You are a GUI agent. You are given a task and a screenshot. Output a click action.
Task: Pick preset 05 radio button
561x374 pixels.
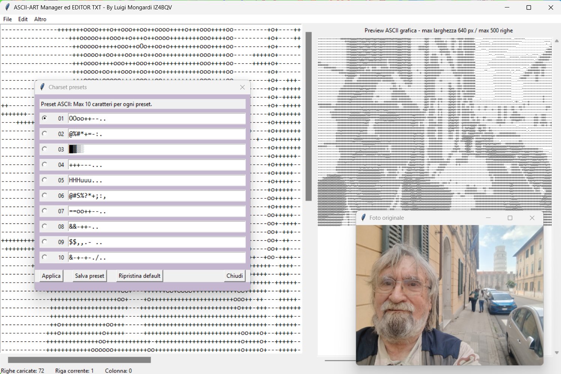coord(45,180)
